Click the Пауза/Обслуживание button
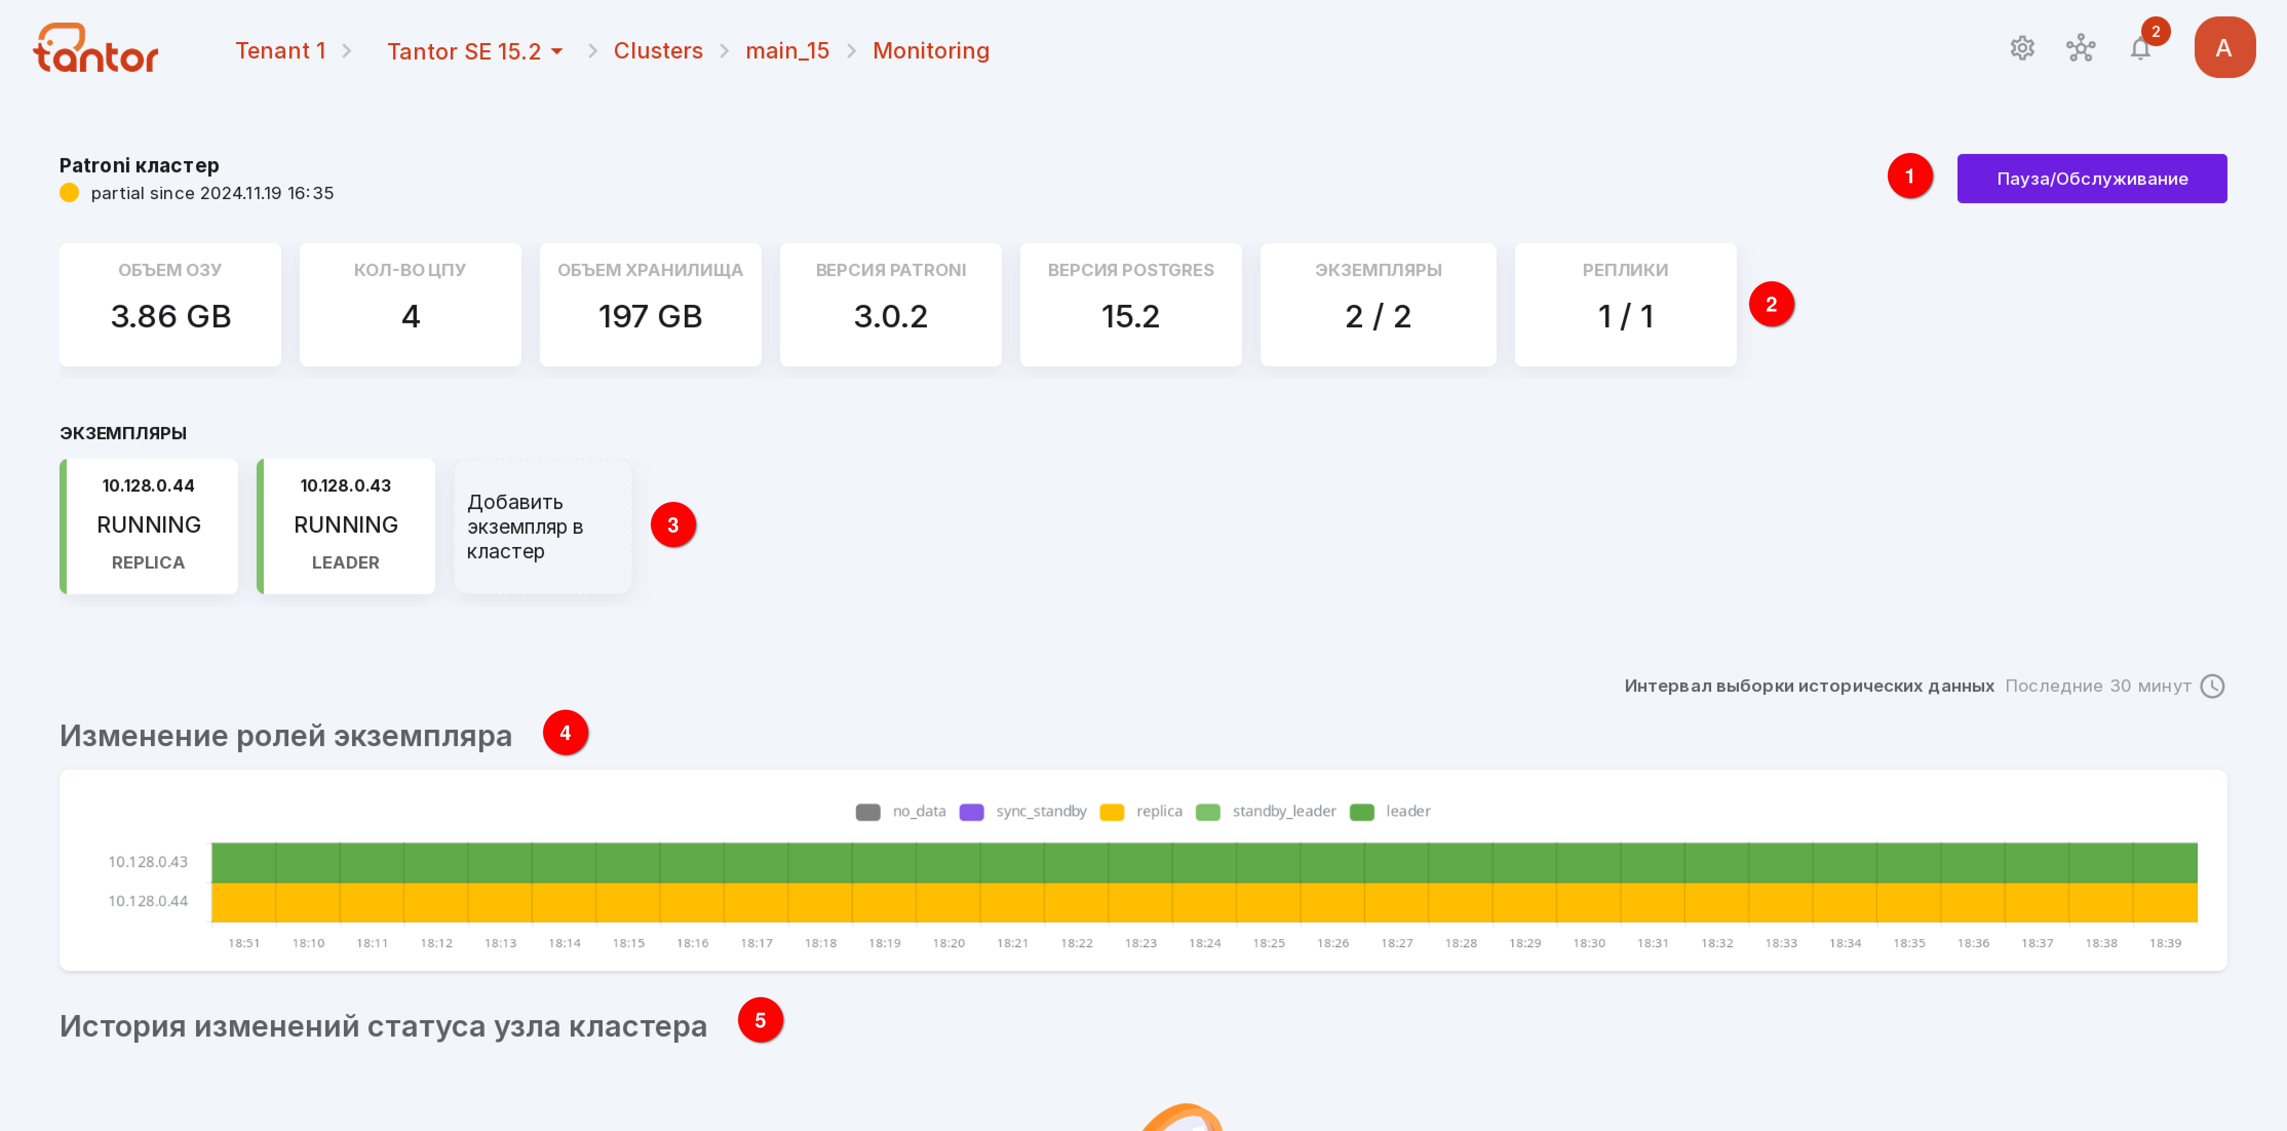 pos(2091,179)
